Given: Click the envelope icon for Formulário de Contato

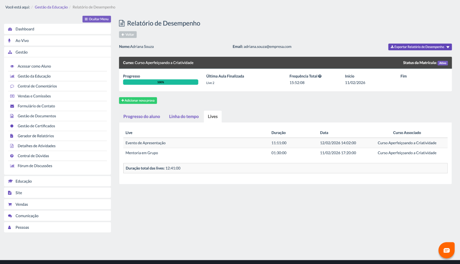Looking at the screenshot, I should click(12, 106).
